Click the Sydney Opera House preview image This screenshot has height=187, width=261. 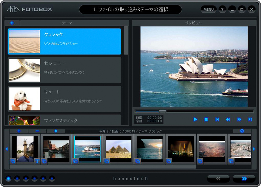194,67
